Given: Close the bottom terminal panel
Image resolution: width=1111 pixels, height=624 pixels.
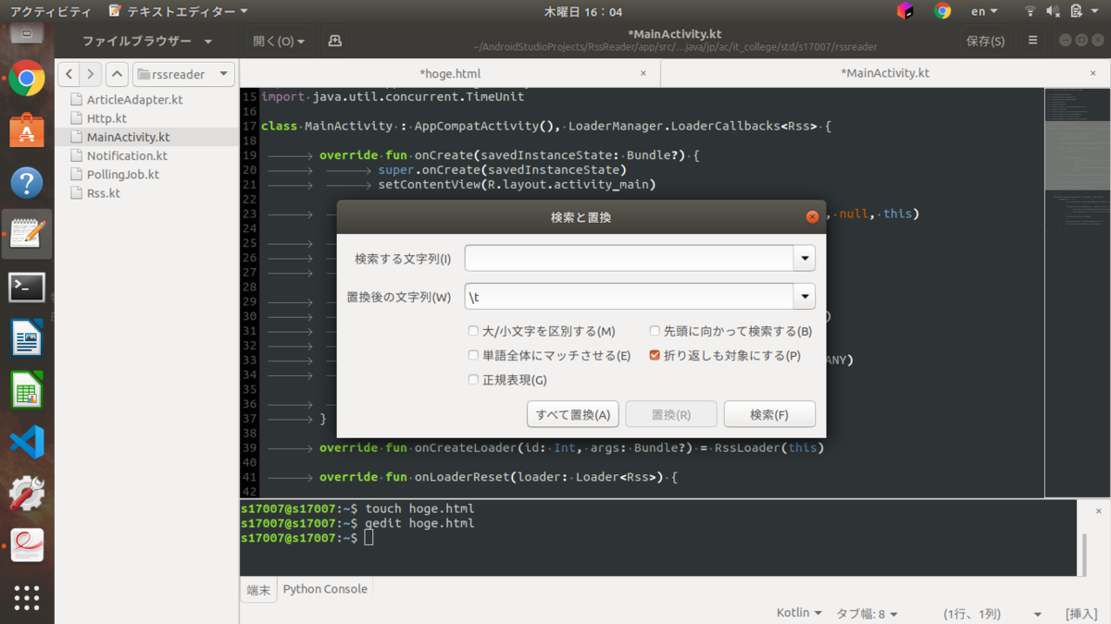Looking at the screenshot, I should [x=1099, y=510].
